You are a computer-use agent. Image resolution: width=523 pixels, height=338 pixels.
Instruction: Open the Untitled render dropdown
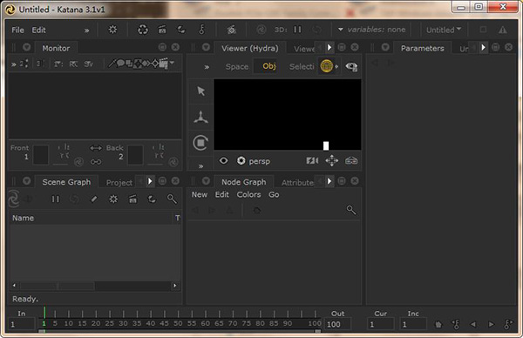point(444,30)
